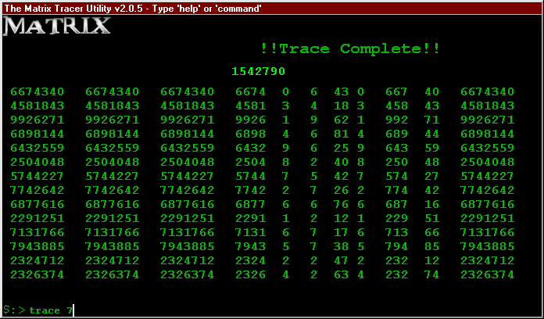Select the rightmost 2326374 entry
The width and height of the screenshot is (544, 319).
pos(487,275)
